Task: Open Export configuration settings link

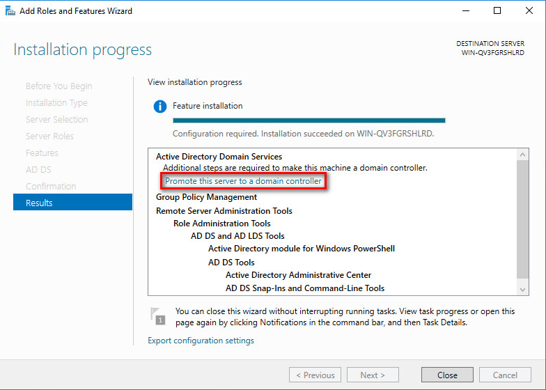Action: pos(201,340)
